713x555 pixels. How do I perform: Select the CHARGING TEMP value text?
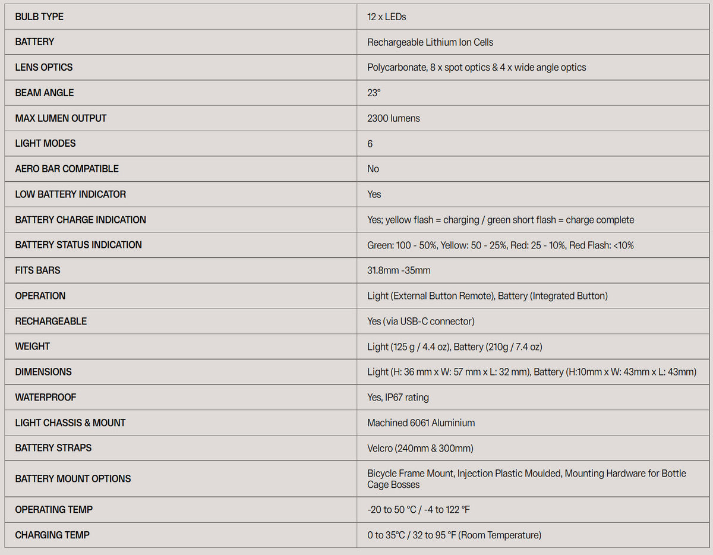point(454,535)
